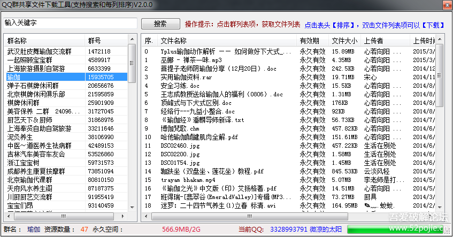Focus the 输入关键字 keyword input field
The image size is (453, 237).
point(70,24)
